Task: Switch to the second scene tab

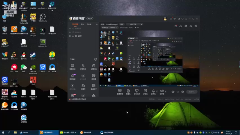Action: coord(82,24)
